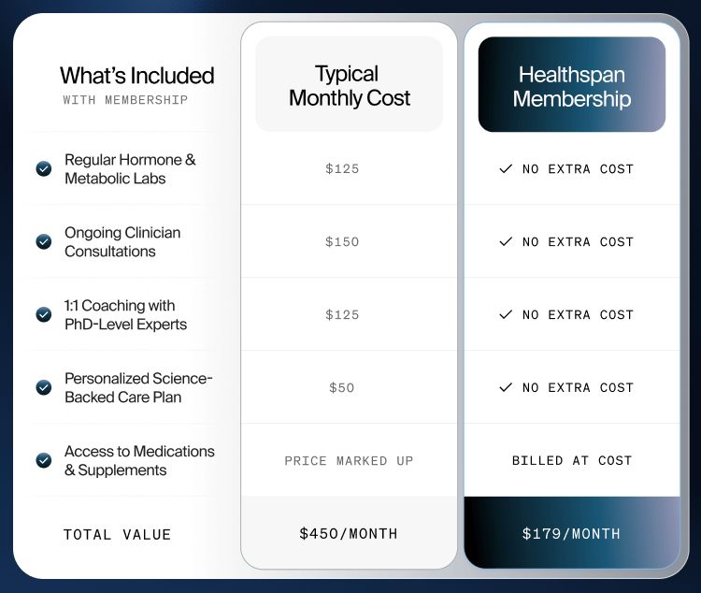Click the BILLED AT COST cell
Viewport: 701px width, 593px height.
pos(571,461)
